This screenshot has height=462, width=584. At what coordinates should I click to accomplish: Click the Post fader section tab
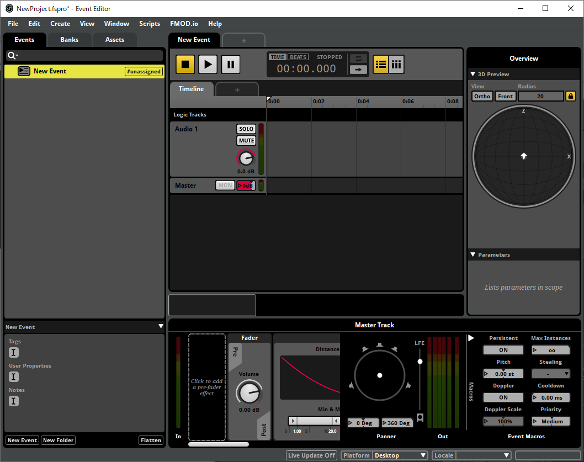[264, 429]
